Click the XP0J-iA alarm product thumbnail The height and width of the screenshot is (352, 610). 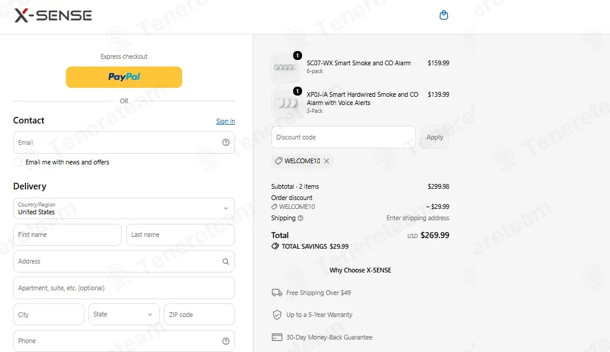(x=285, y=103)
